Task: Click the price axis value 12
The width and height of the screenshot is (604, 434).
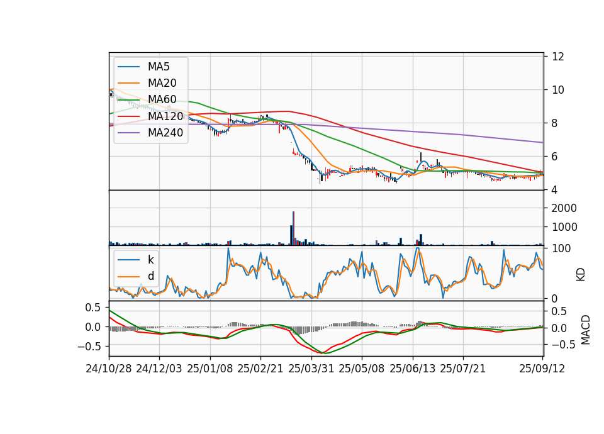Action: (x=558, y=57)
